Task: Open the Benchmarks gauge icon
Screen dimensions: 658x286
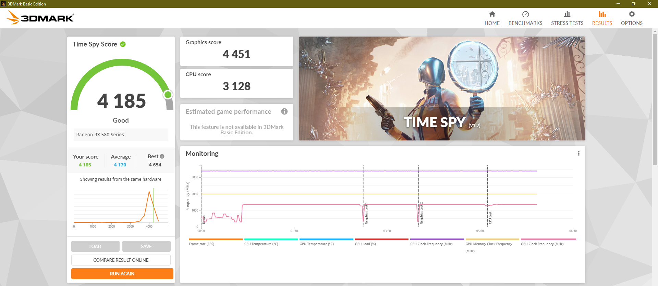Action: (525, 14)
